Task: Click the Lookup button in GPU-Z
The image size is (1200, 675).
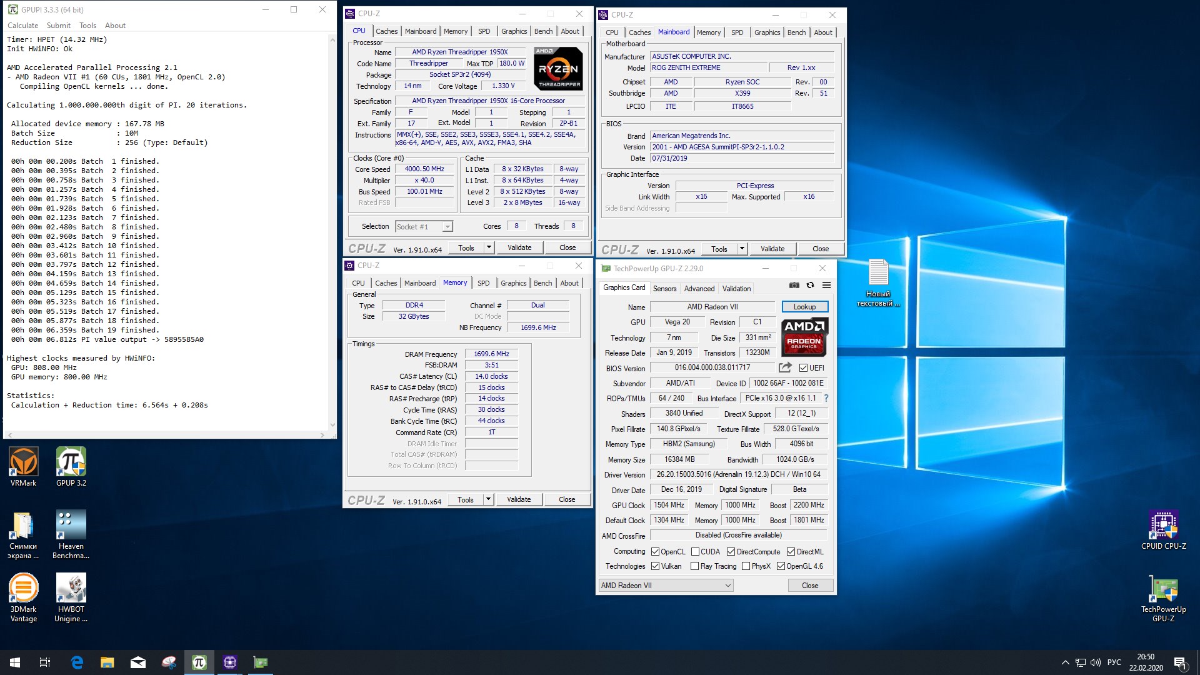Action: [804, 307]
